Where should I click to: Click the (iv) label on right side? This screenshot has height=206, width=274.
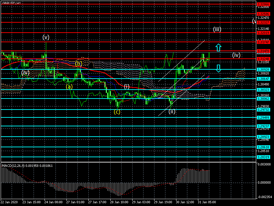coord(236,55)
